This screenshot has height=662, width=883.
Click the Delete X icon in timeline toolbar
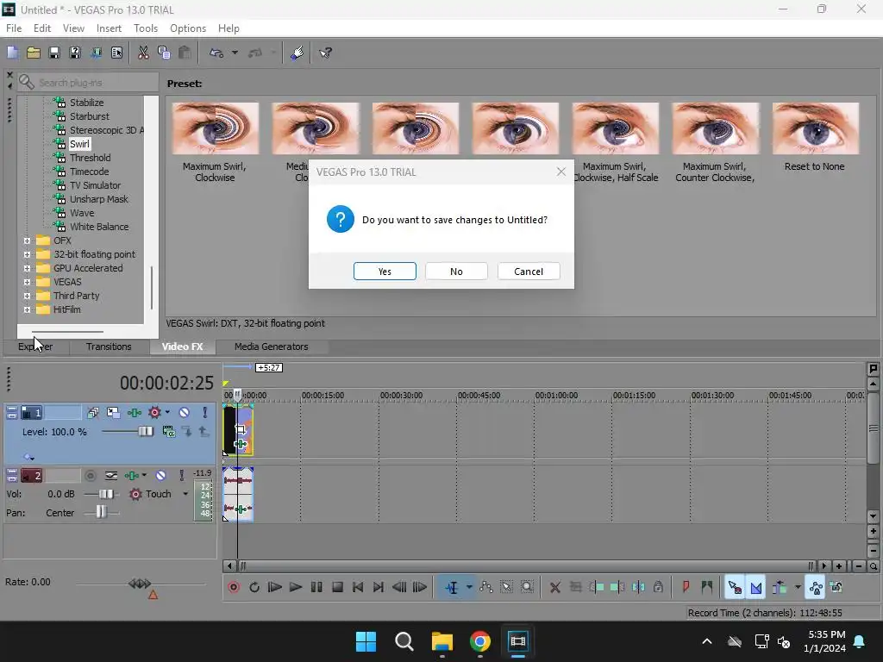pos(554,587)
